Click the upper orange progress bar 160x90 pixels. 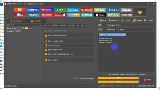[118, 78]
